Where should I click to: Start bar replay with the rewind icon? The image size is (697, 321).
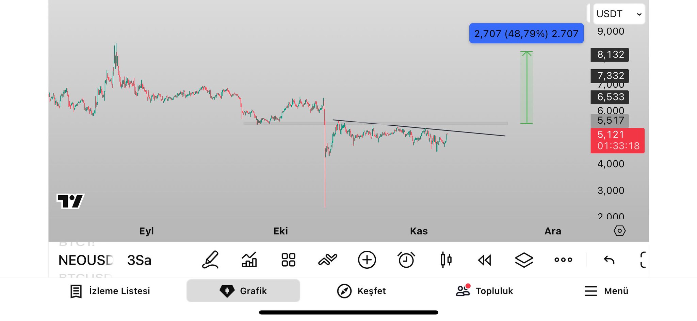pos(485,260)
